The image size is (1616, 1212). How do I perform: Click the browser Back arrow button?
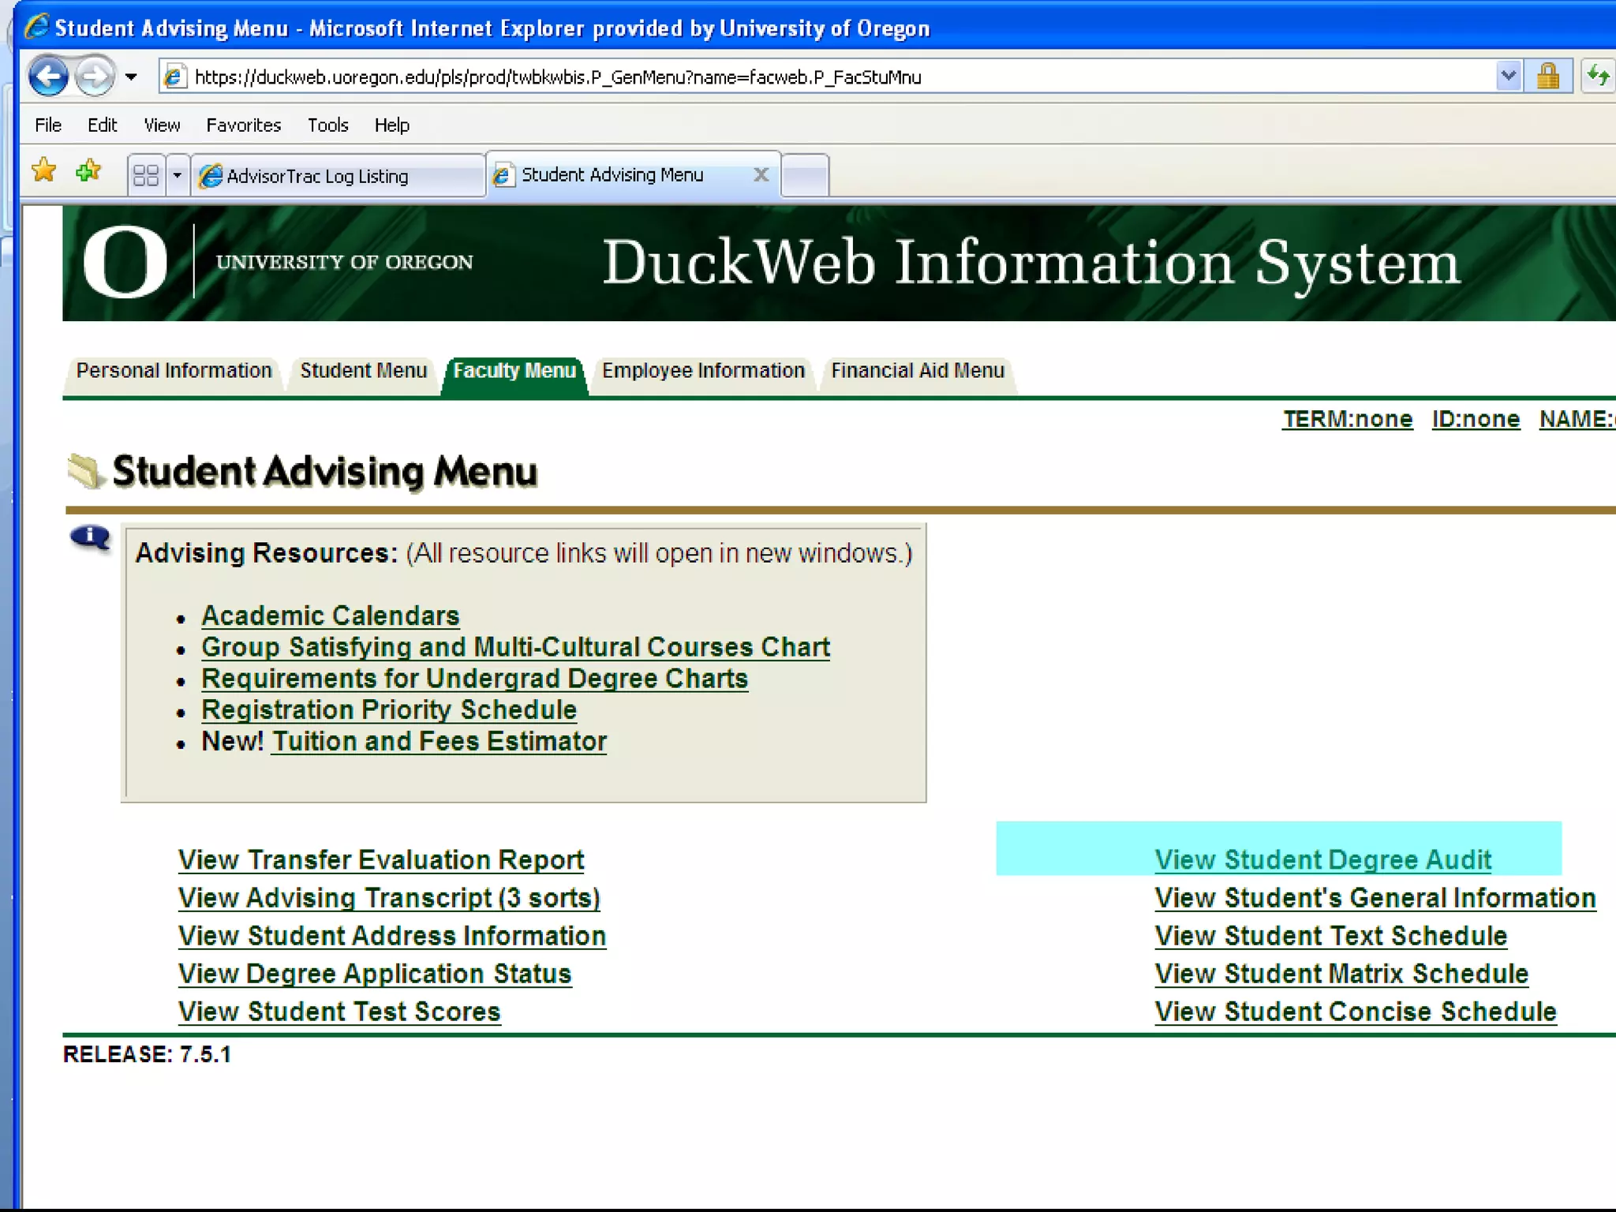[49, 77]
